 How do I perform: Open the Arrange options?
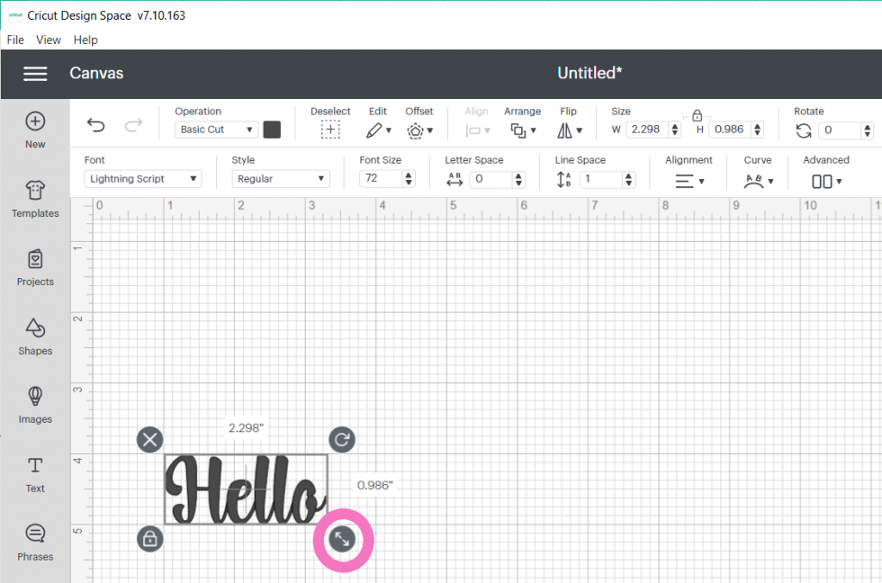click(x=518, y=130)
